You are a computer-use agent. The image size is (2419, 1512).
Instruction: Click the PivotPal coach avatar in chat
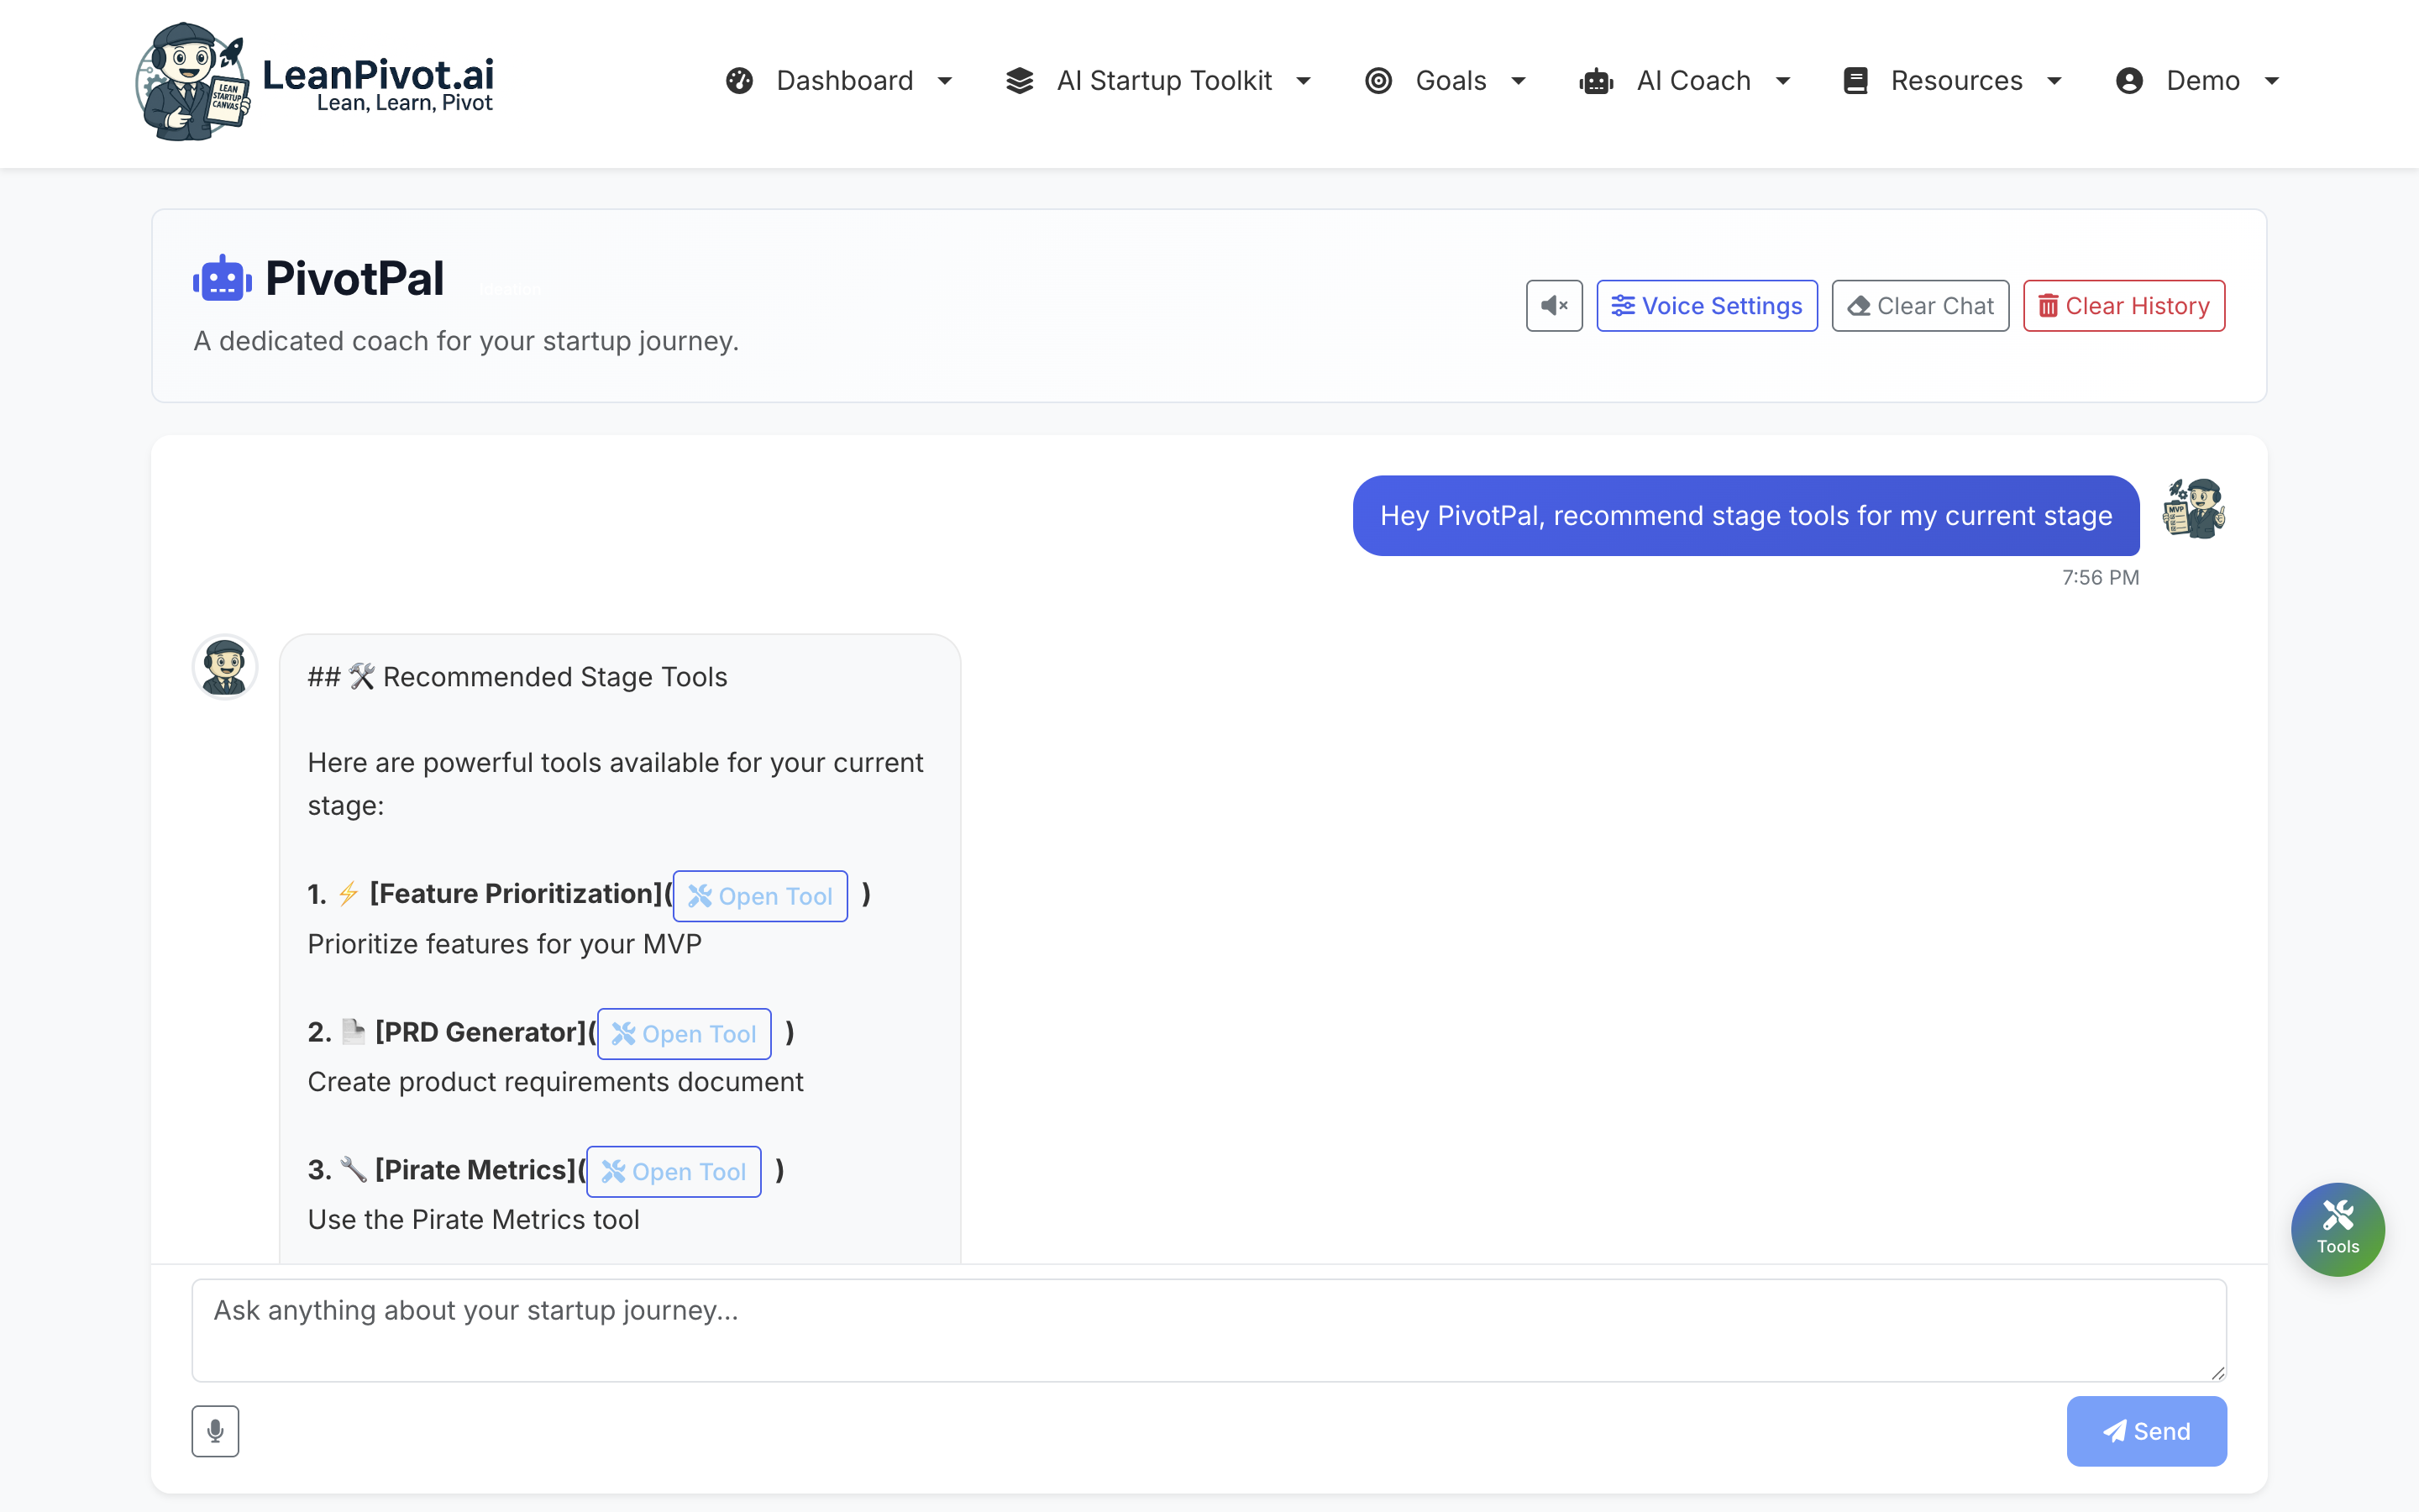click(225, 666)
